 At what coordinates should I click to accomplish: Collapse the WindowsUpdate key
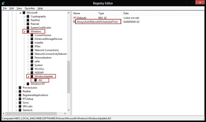pos(28,76)
